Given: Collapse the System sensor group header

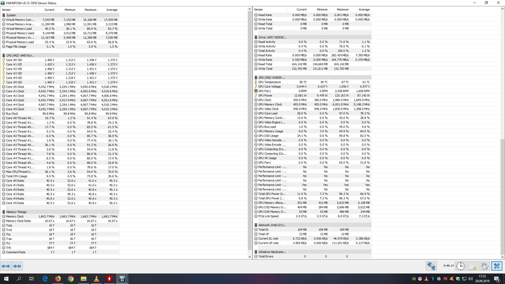Looking at the screenshot, I should point(11,15).
